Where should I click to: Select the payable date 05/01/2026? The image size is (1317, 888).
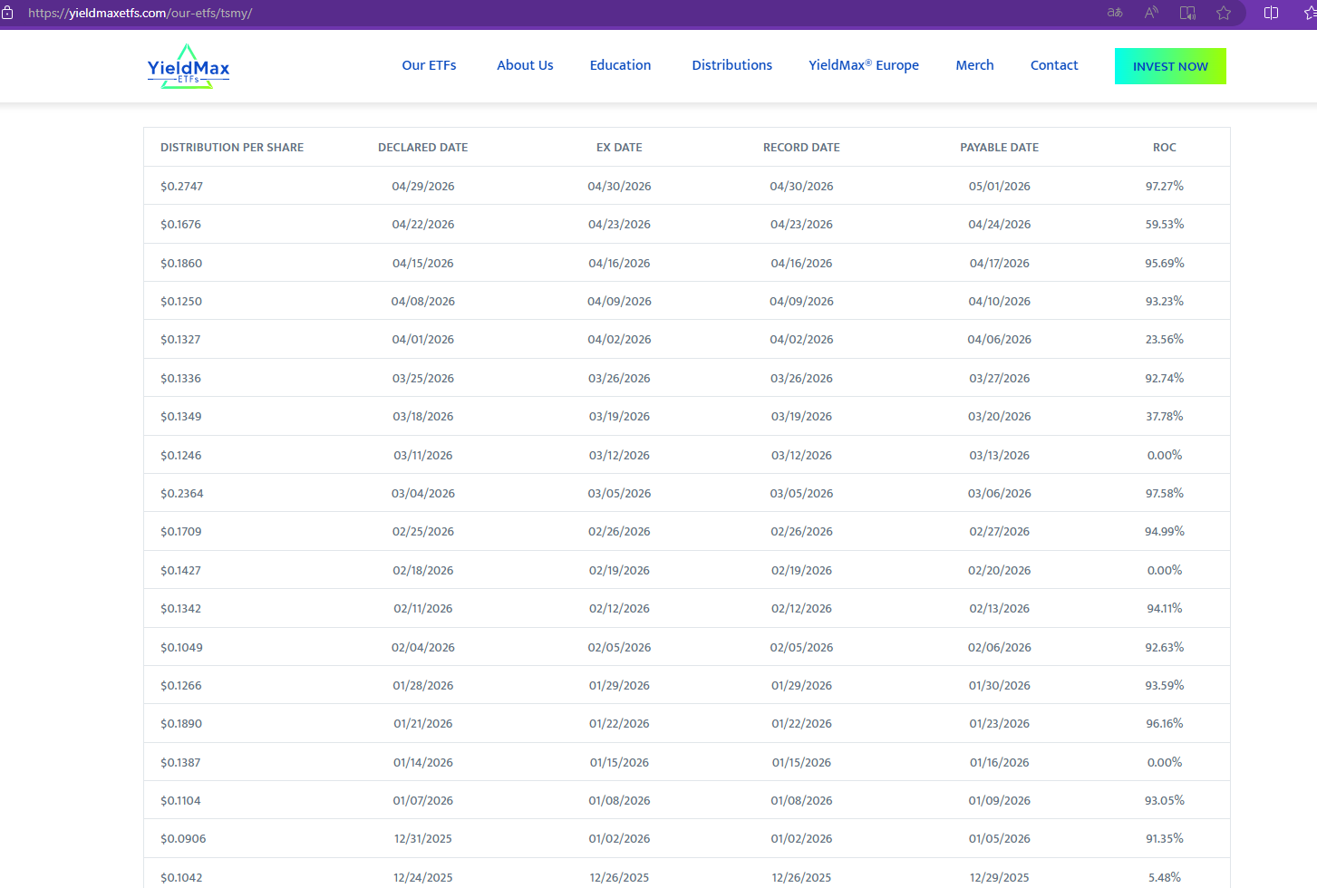coord(1000,187)
